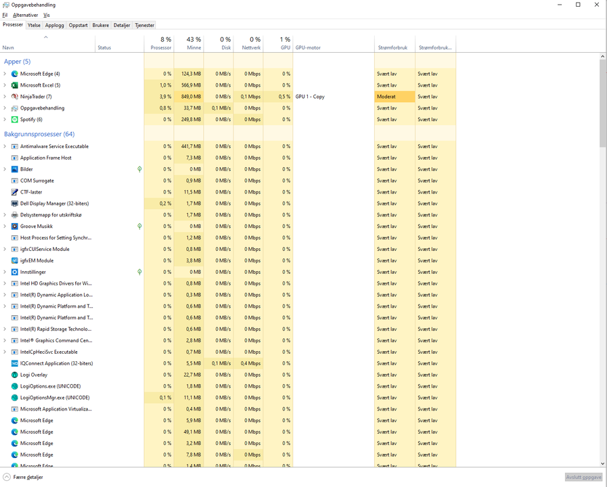The image size is (607, 487).
Task: Click the Bilder process icon
Action: click(x=15, y=169)
